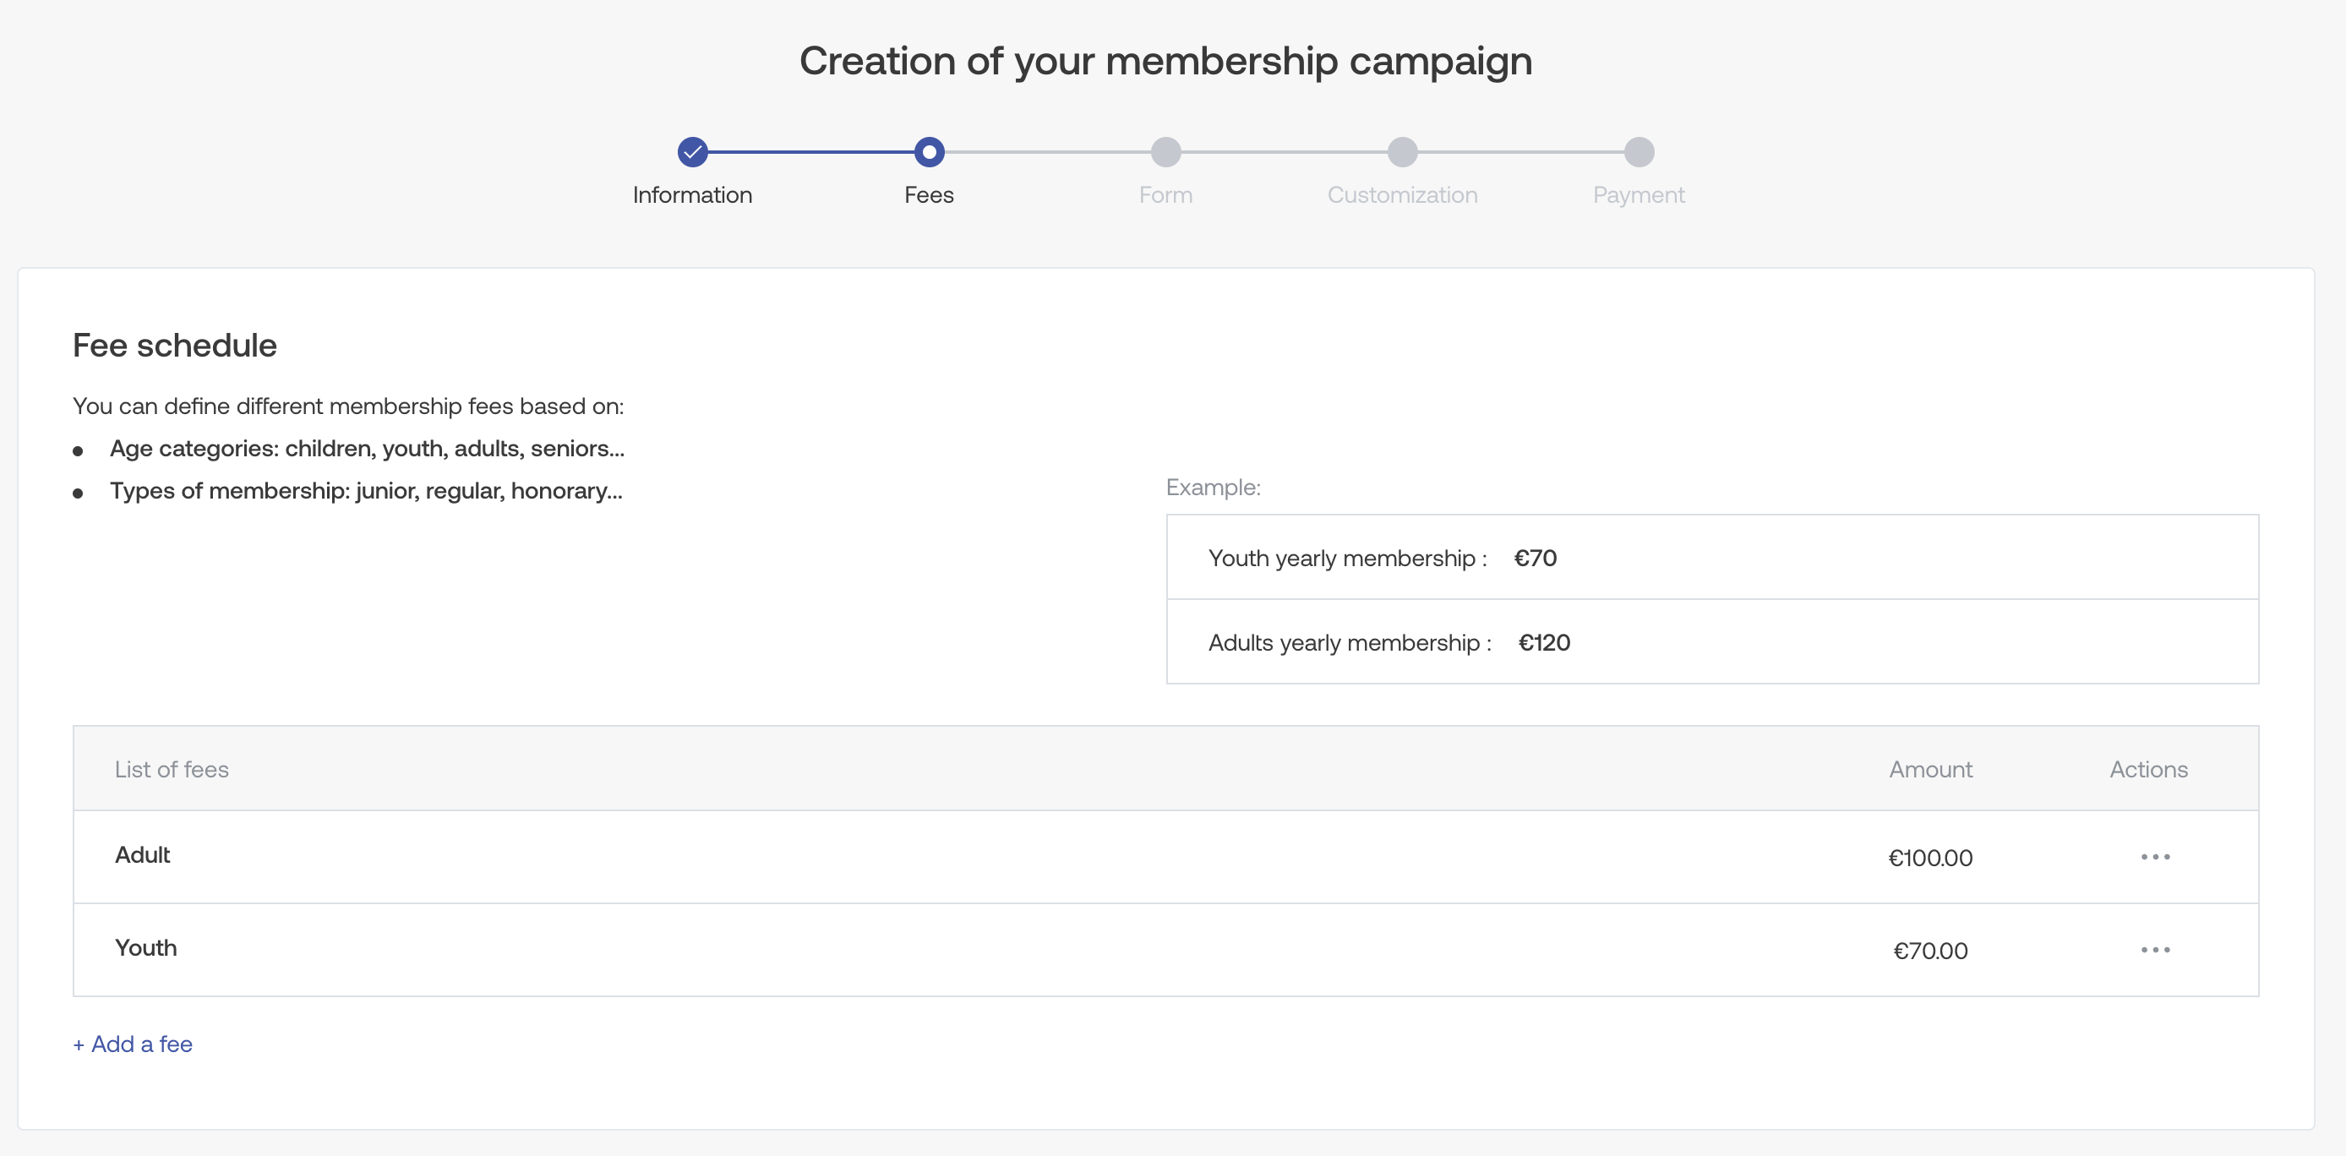Click the progress line between Information and Fees
The height and width of the screenshot is (1156, 2346).
coord(810,152)
